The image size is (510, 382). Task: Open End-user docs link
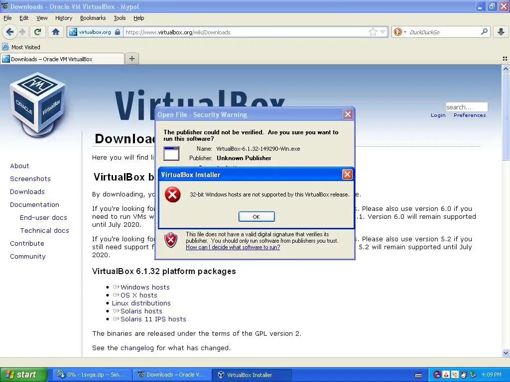coord(43,218)
